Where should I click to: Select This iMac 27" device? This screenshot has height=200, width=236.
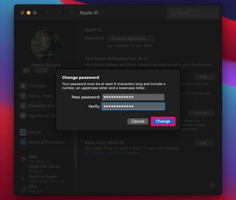tap(36, 159)
